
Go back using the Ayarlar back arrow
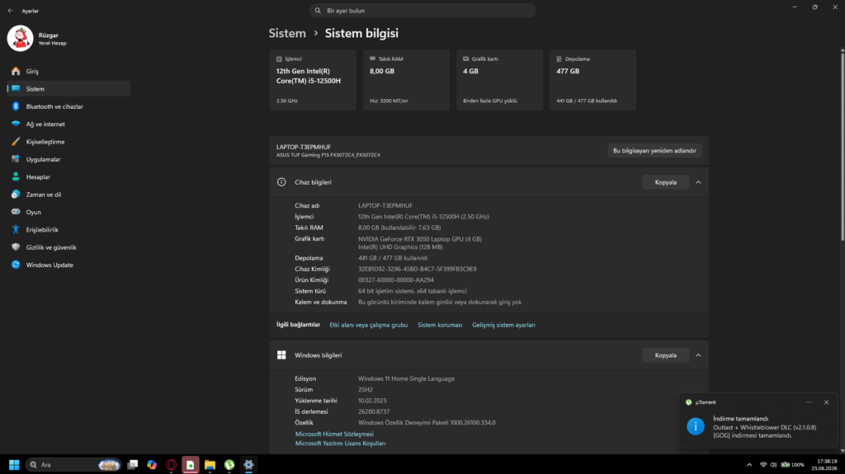point(10,11)
